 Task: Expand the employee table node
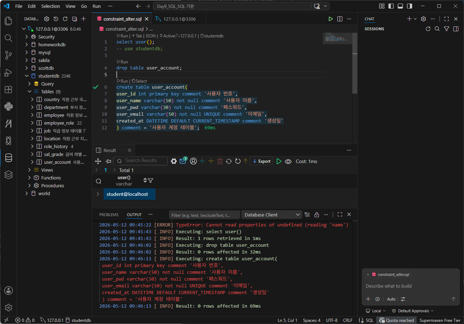[32, 115]
